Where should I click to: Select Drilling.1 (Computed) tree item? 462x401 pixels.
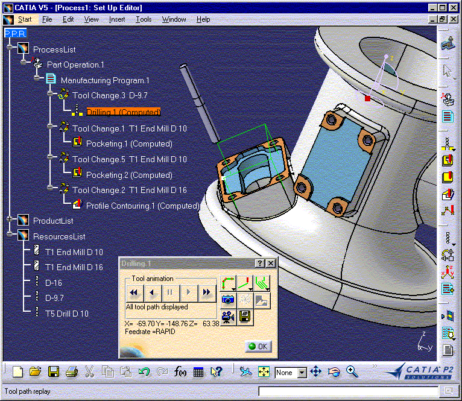pyautogui.click(x=123, y=112)
